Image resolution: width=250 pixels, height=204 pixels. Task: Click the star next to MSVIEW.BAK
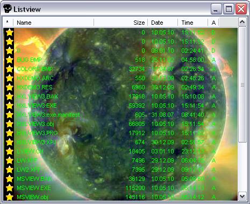(10, 179)
